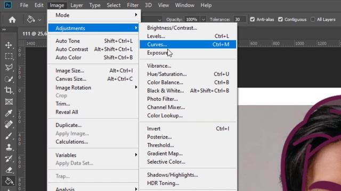Toggle the Anti-alias checkbox
The width and height of the screenshot is (341, 191).
[x=252, y=20]
